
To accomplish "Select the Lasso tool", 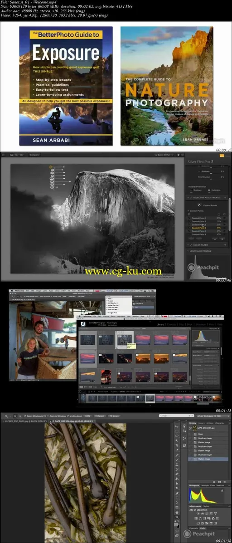I will [x=177, y=435].
